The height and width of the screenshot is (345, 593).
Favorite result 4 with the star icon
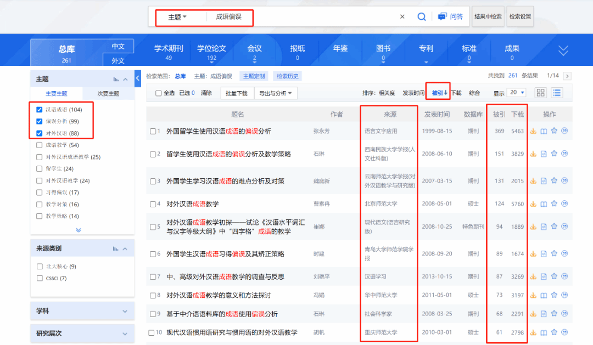pyautogui.click(x=554, y=204)
